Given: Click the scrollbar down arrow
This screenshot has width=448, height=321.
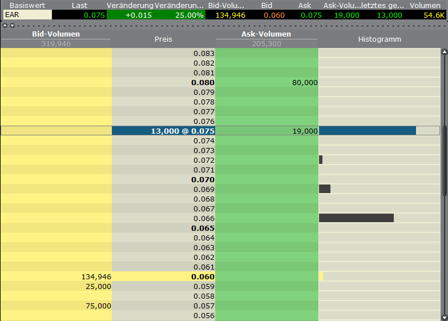Looking at the screenshot, I should pos(444,317).
